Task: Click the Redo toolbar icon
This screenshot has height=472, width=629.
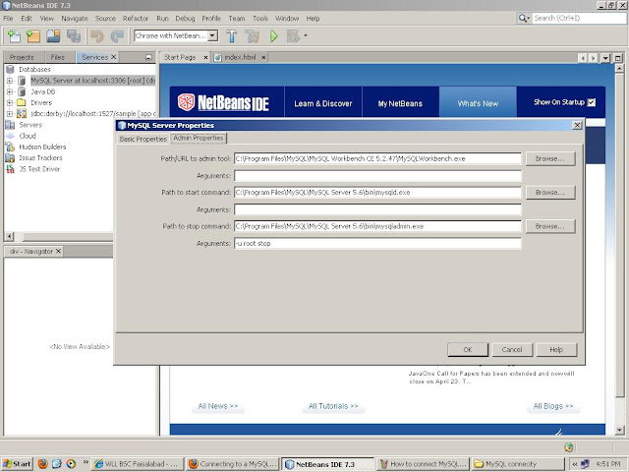Action: (x=117, y=36)
